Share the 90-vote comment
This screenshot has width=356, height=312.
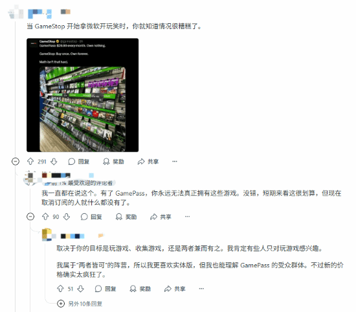point(161,216)
